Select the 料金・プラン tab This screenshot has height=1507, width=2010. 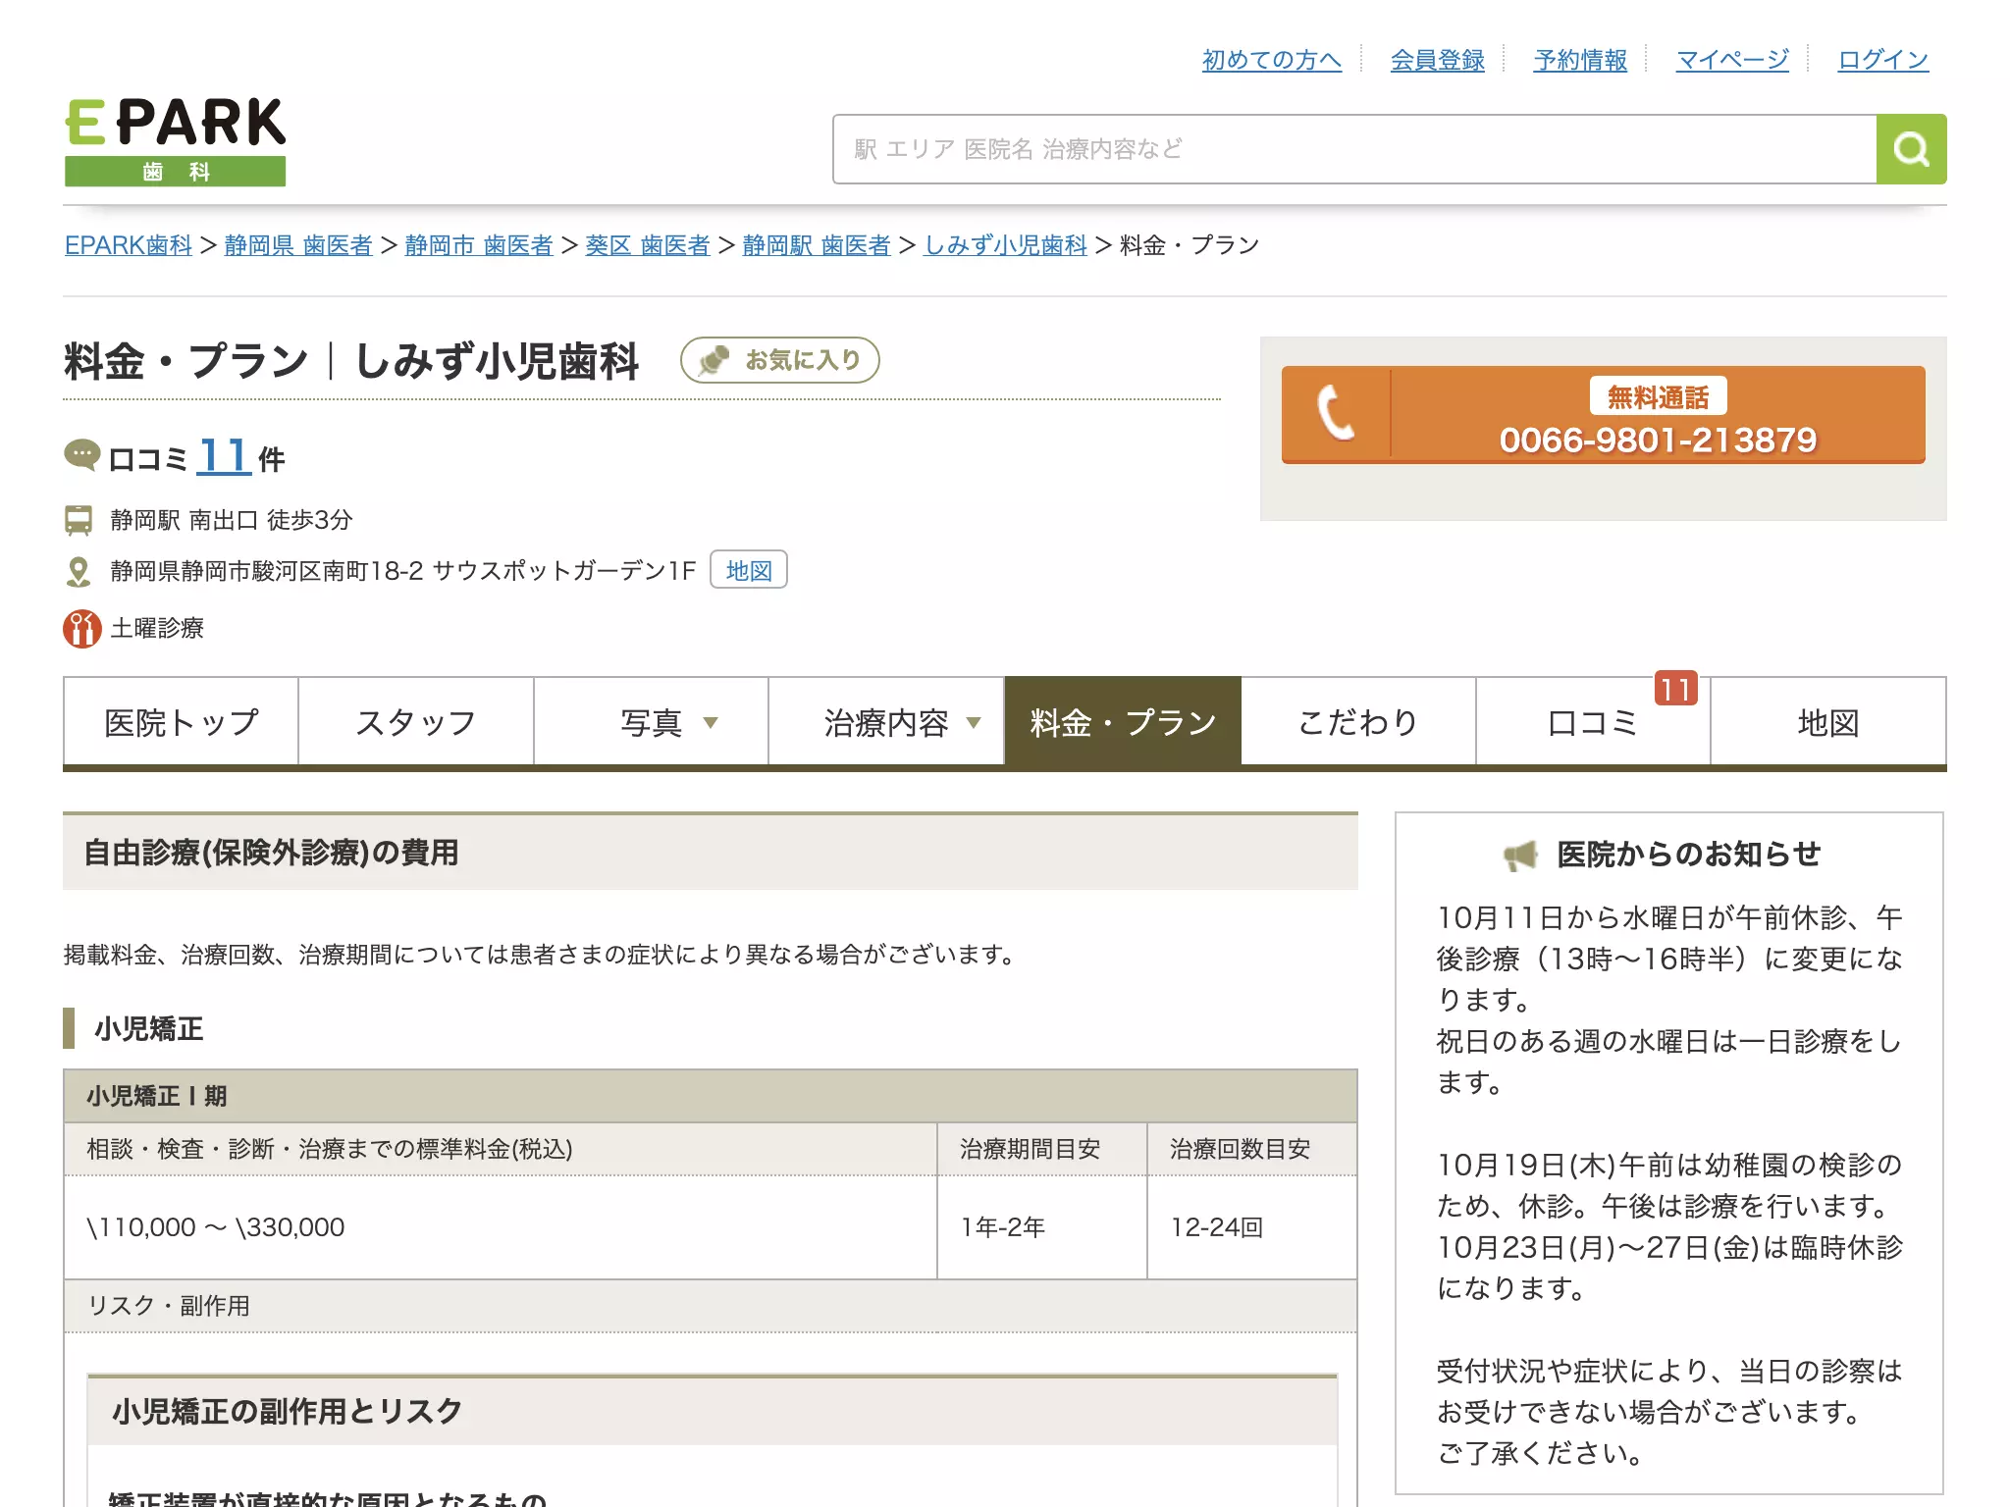[1123, 721]
